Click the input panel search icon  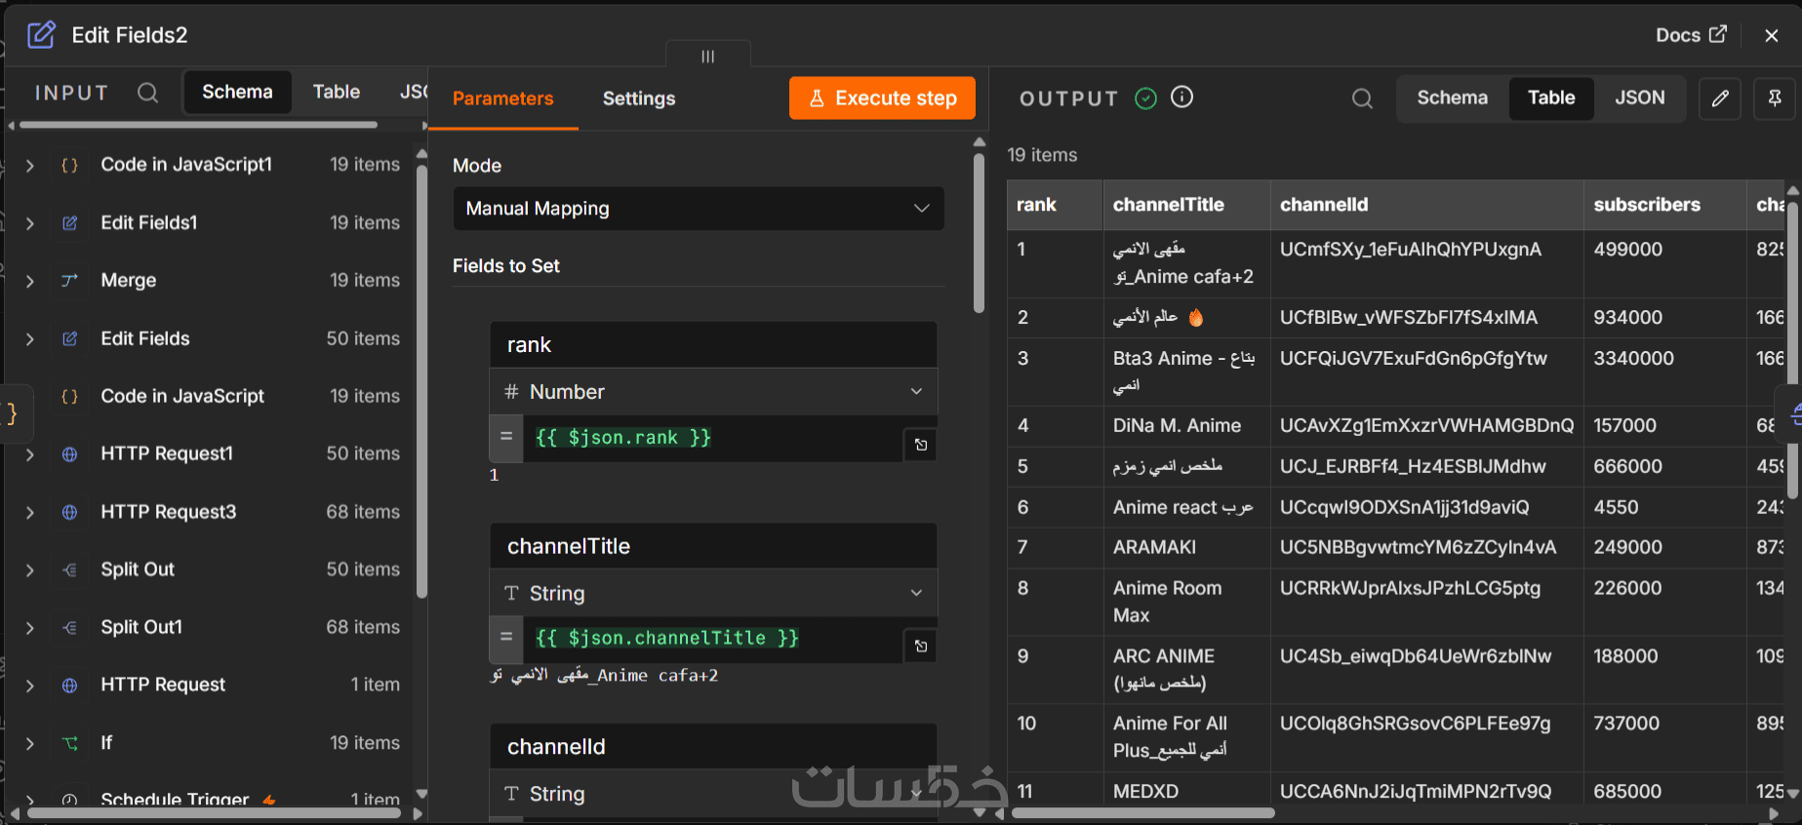coord(147,93)
